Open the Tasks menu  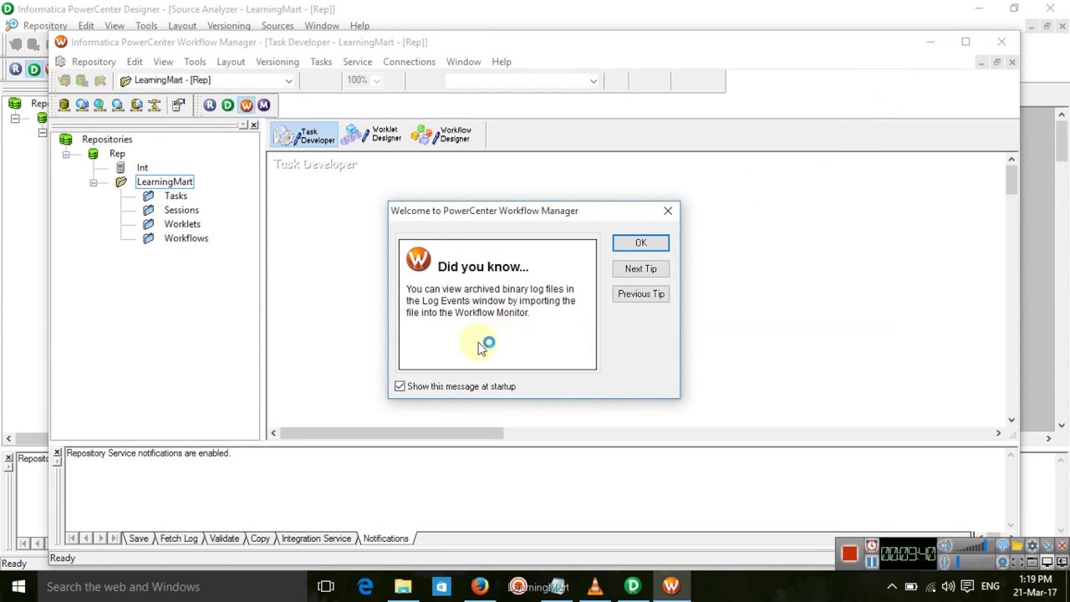pyautogui.click(x=321, y=62)
